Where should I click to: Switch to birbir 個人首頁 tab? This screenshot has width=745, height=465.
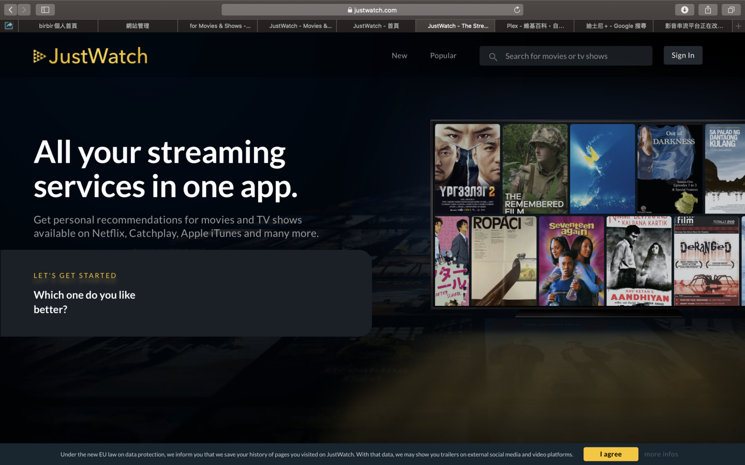[x=58, y=26]
